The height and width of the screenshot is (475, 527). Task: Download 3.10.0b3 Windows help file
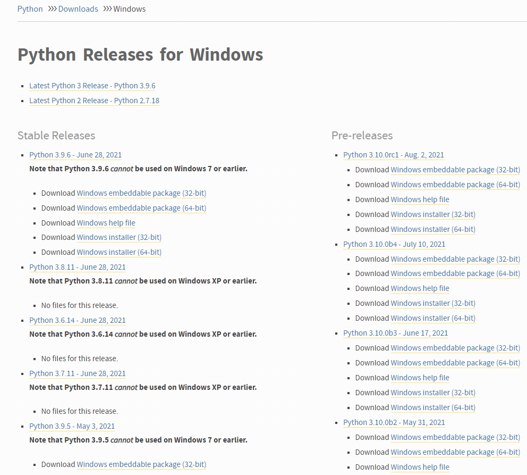coord(420,378)
